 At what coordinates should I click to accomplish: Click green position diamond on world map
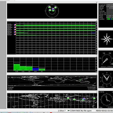tap(80, 80)
